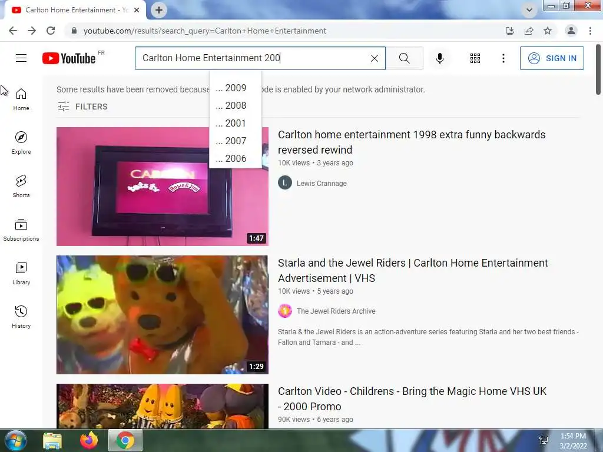Open Subscriptions in the sidebar
This screenshot has height=452, width=603.
[x=21, y=230]
